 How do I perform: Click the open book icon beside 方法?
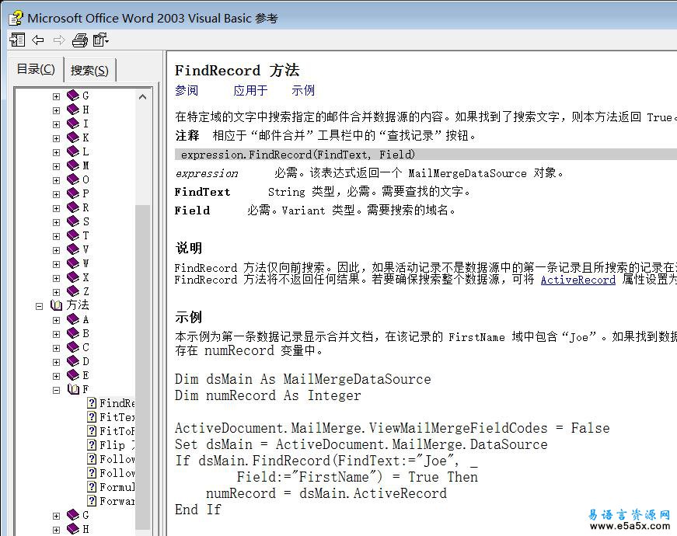click(x=57, y=305)
